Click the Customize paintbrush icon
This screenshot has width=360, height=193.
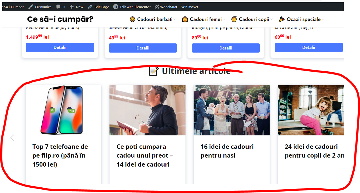pyautogui.click(x=30, y=7)
